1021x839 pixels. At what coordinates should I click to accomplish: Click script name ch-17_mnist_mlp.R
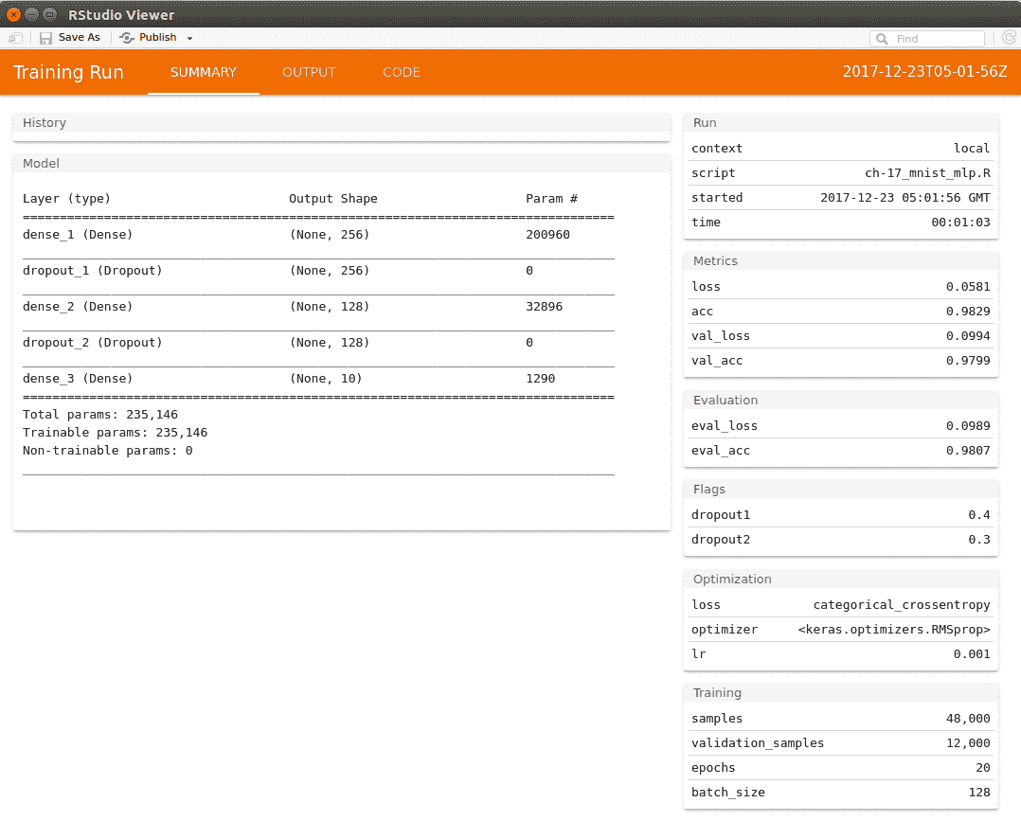coord(927,173)
